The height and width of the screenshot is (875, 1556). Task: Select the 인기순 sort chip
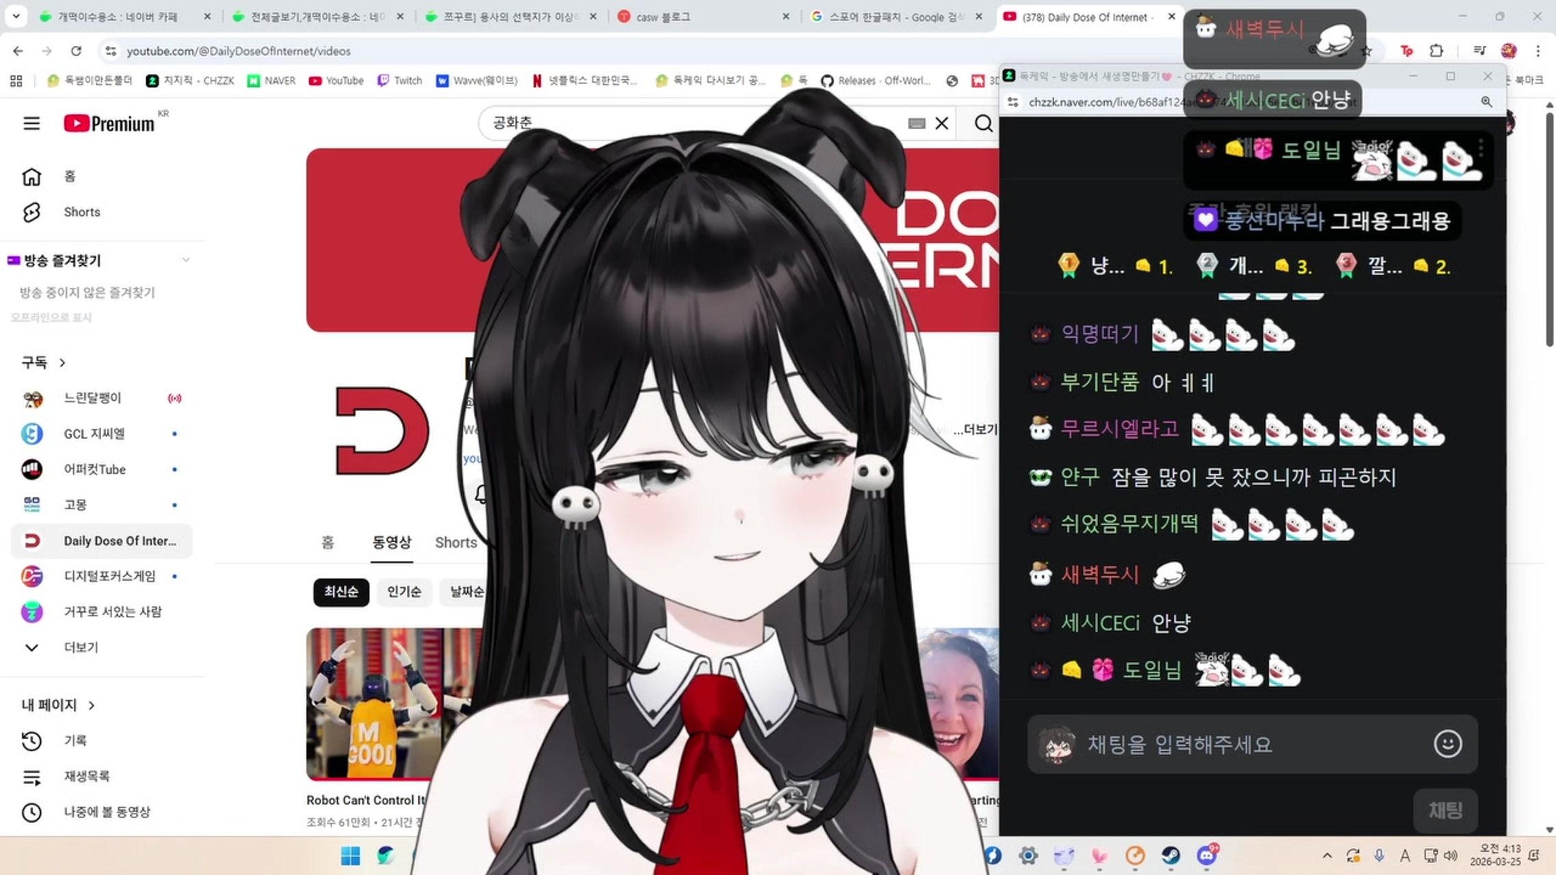click(404, 591)
